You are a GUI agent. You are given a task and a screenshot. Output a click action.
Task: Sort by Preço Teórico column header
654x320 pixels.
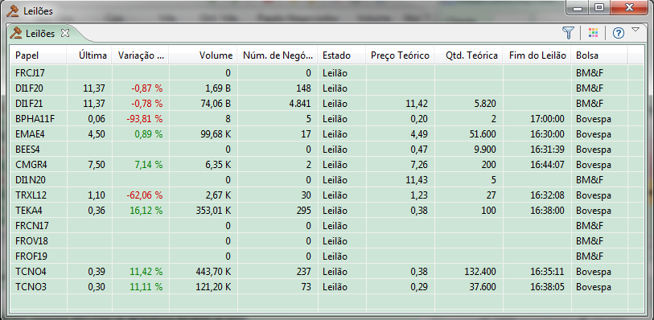pos(400,55)
